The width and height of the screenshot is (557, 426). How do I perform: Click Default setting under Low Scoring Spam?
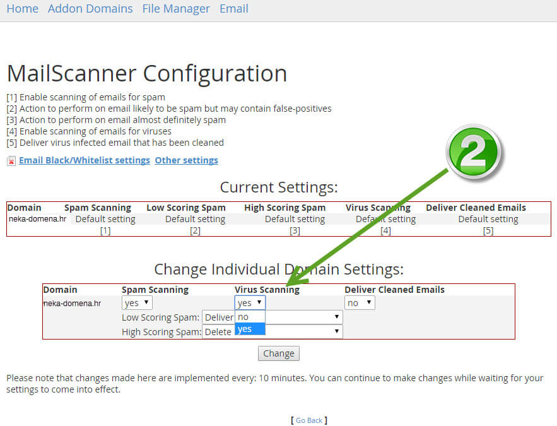click(195, 219)
